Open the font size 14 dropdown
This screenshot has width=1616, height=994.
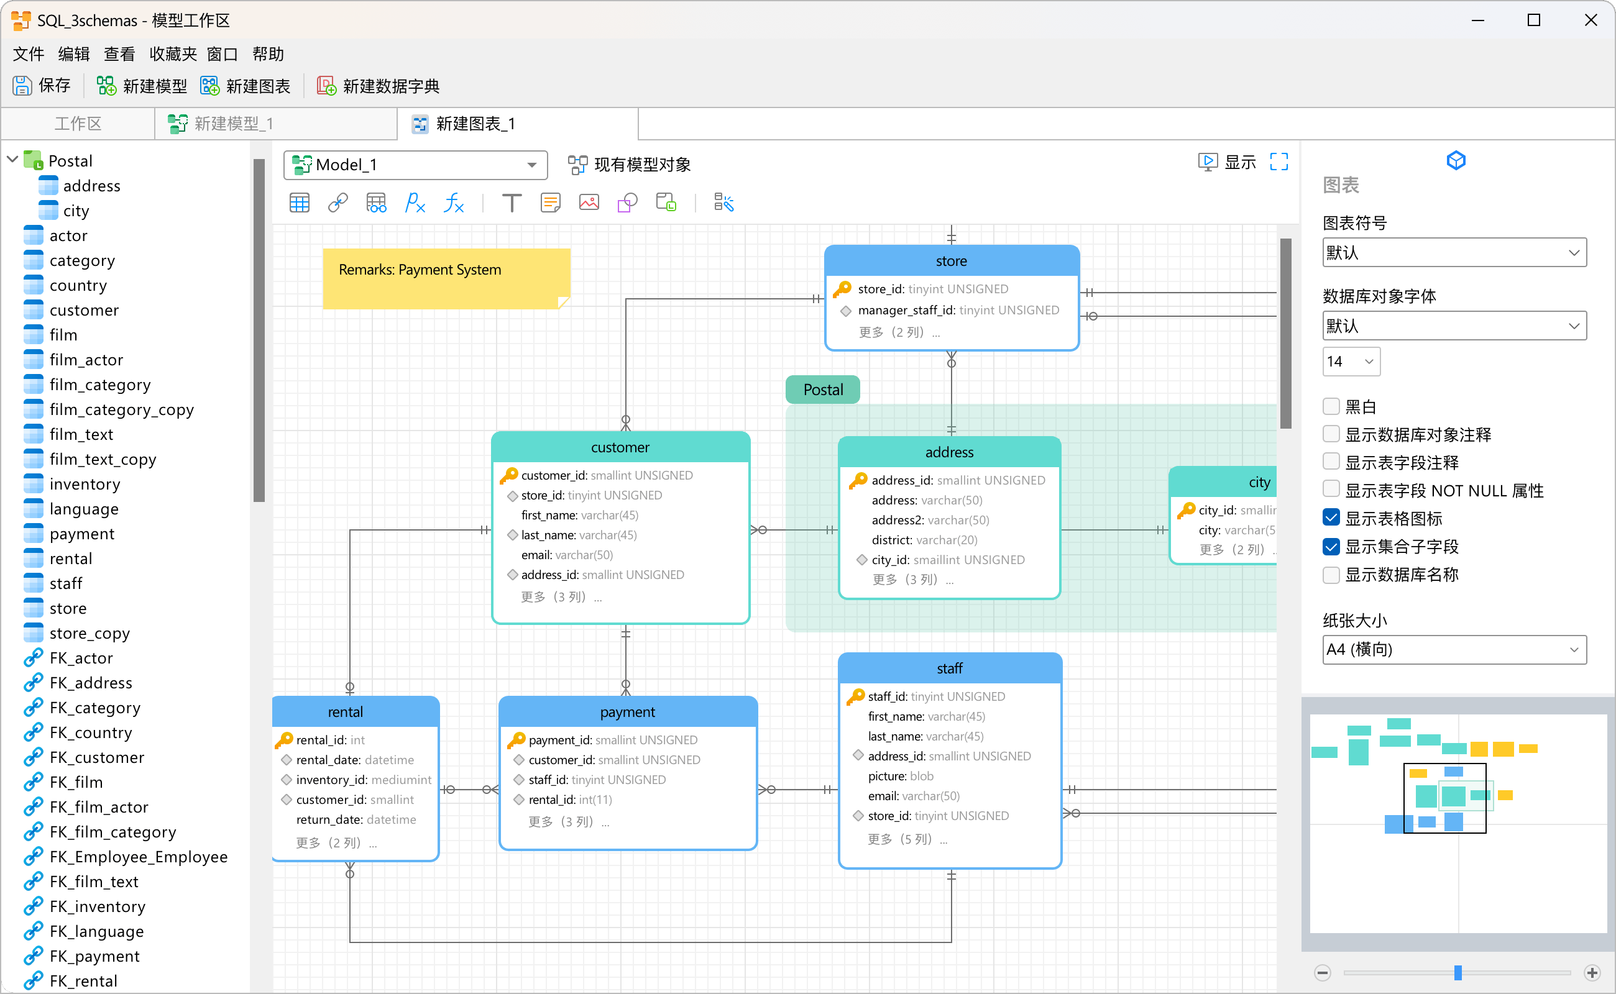(1351, 362)
